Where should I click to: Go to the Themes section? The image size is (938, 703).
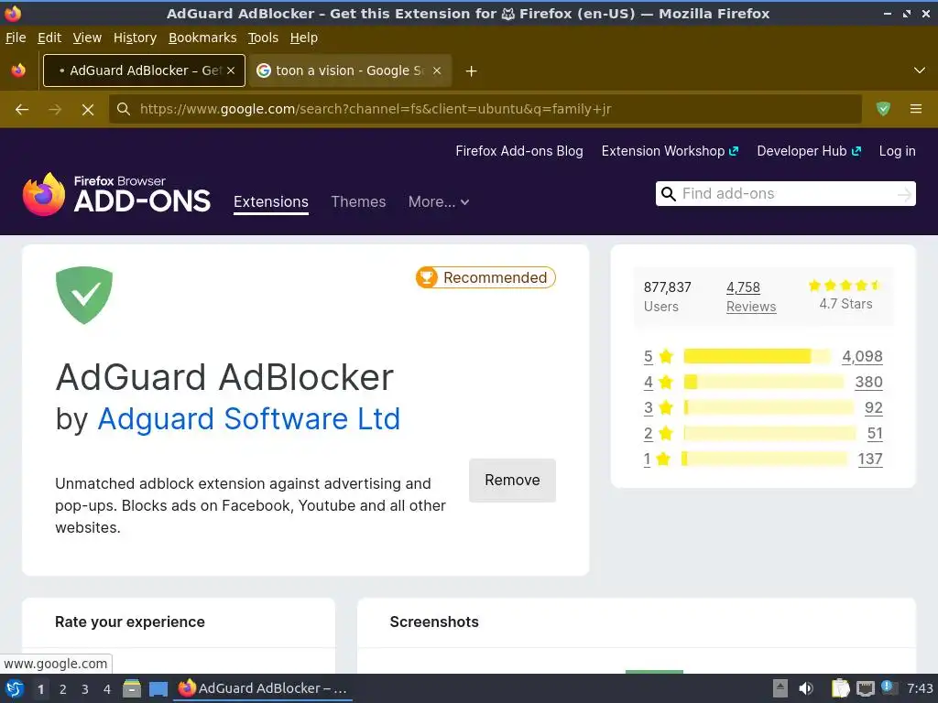358,202
